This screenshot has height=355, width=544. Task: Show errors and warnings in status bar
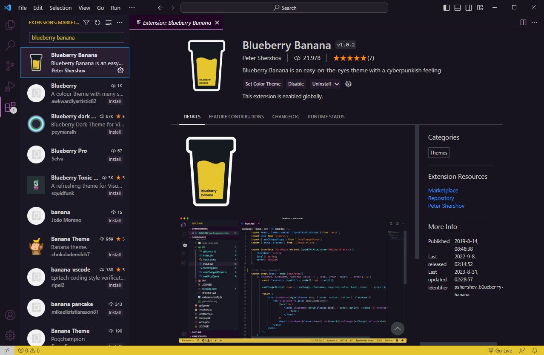pos(29,350)
